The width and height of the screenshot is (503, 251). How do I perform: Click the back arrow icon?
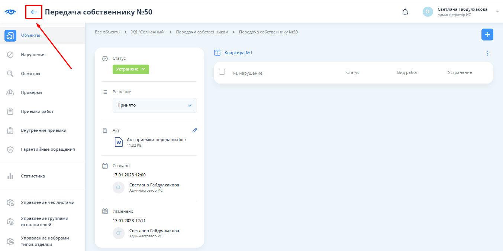(x=34, y=12)
